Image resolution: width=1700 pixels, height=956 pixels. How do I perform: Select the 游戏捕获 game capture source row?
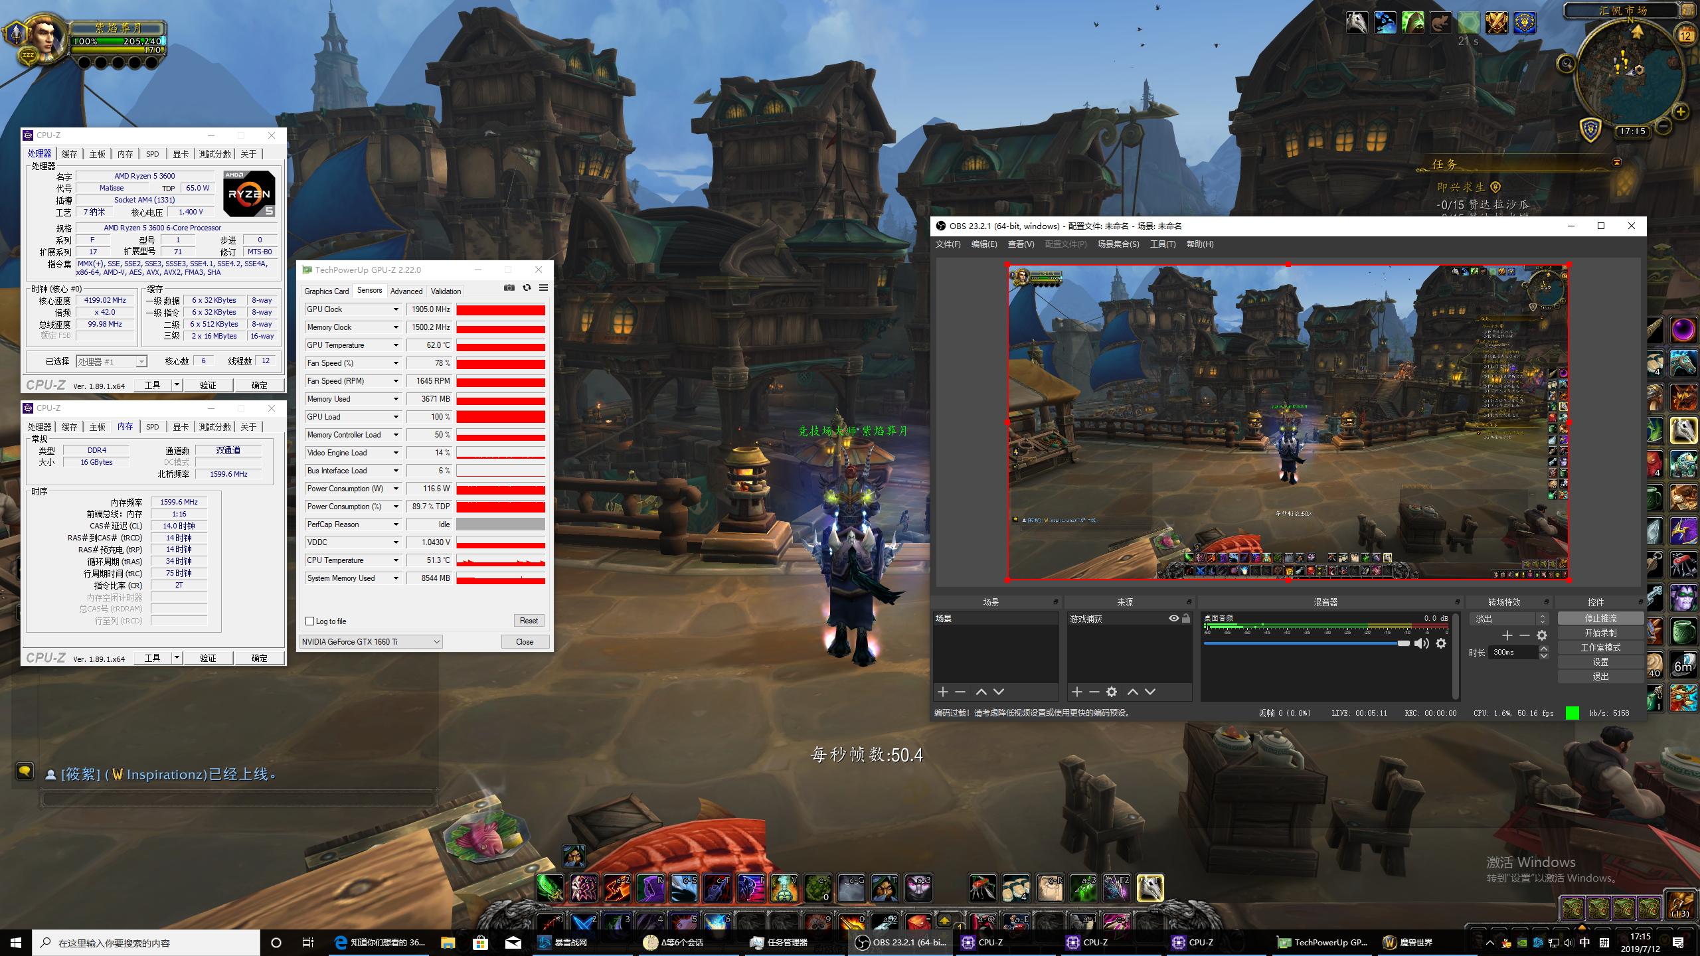1129,618
